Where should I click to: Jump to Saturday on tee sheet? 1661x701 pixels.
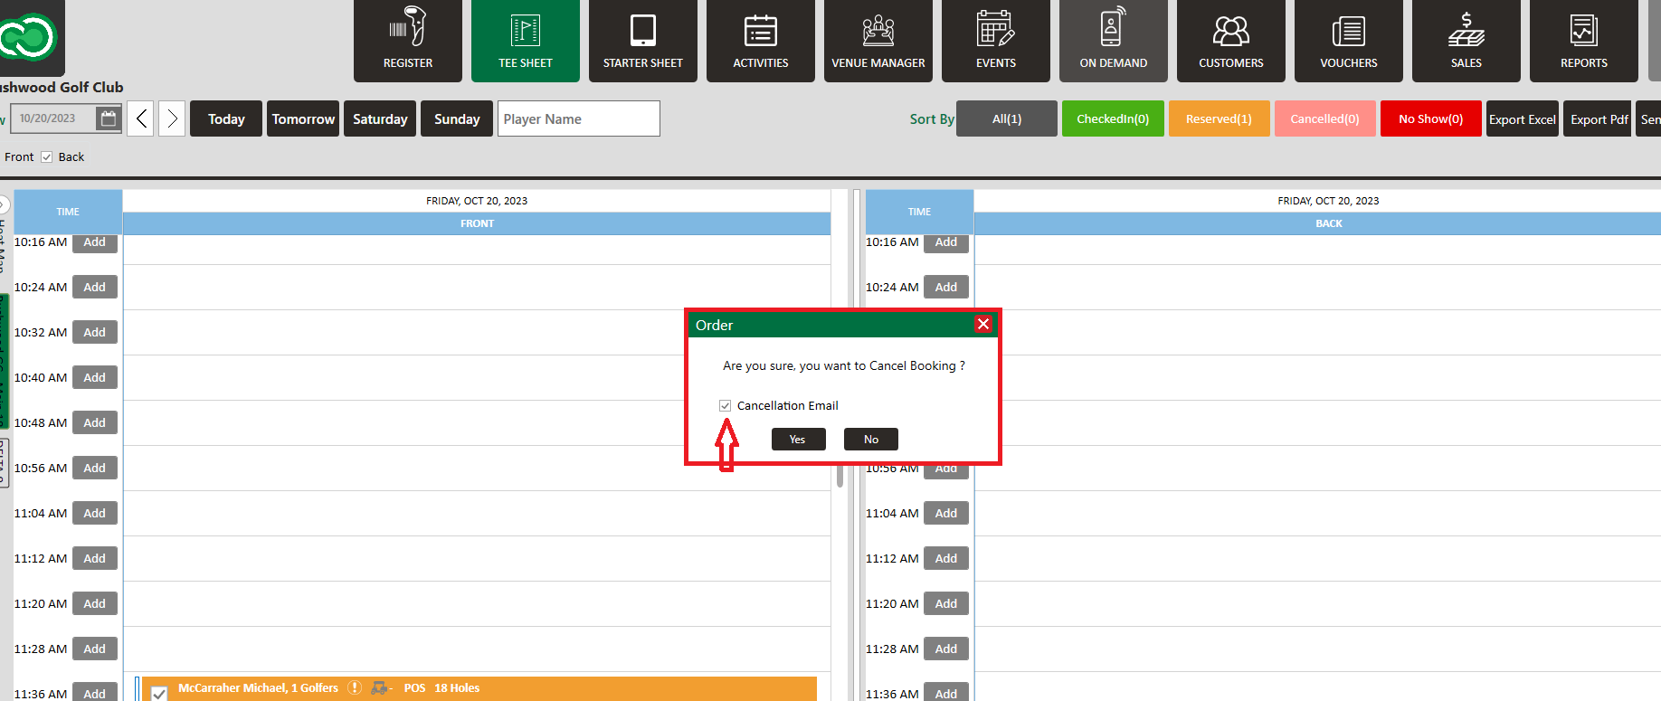[380, 118]
